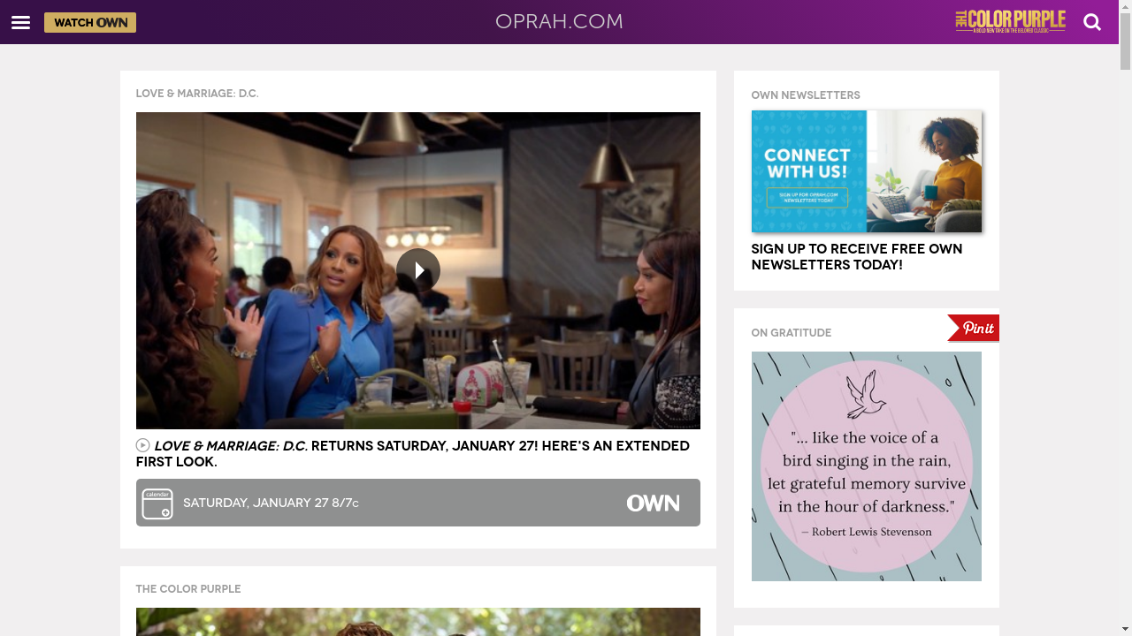Click the Watch OWN button
Viewport: 1132px width, 636px height.
tap(90, 23)
